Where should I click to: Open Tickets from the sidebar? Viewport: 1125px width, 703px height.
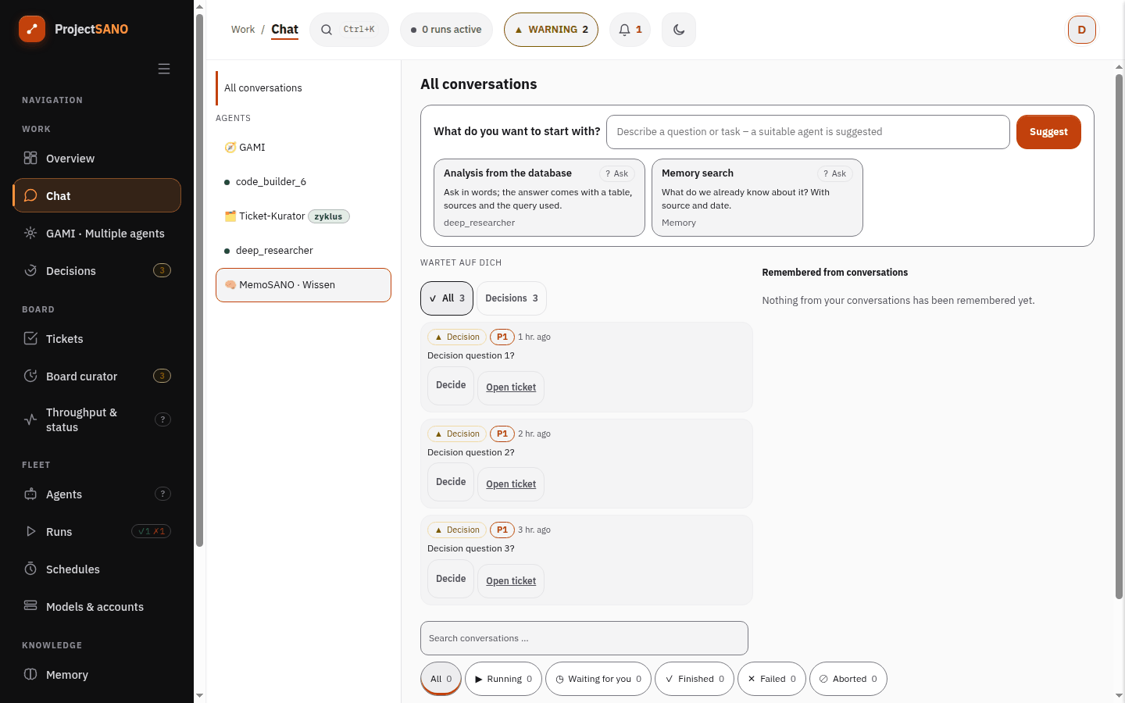tap(97, 338)
